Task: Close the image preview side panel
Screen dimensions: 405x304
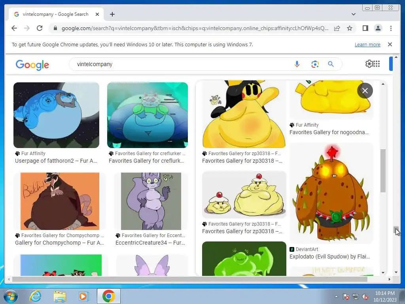Action: tap(365, 91)
